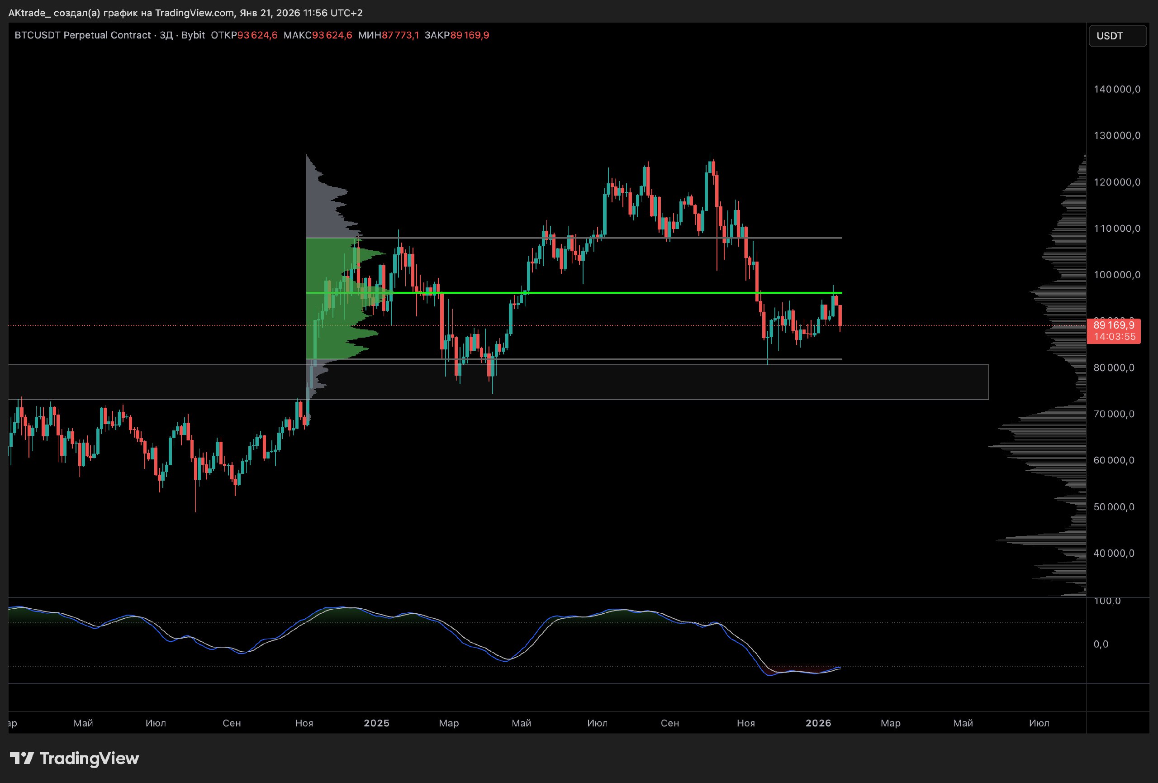Click the 40 000,0 price scale label

coord(1114,553)
